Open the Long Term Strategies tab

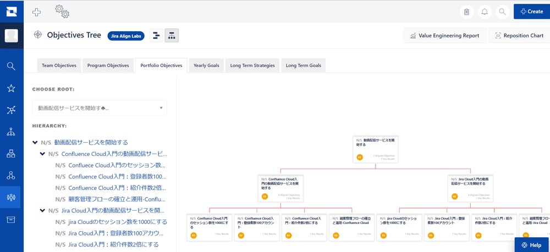click(x=252, y=65)
